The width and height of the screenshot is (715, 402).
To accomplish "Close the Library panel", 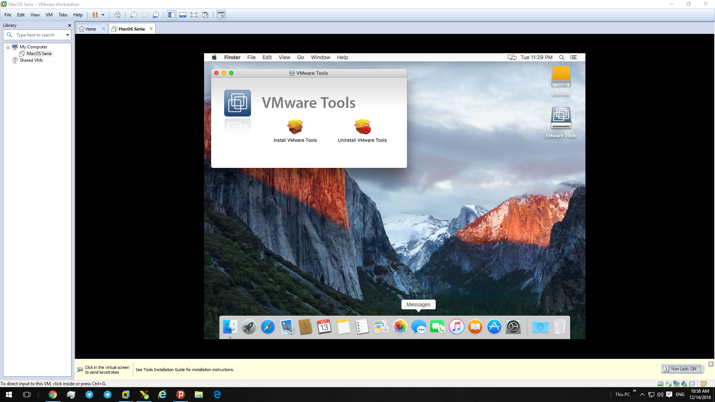I will point(70,25).
